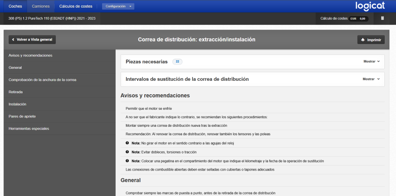396x196 pixels.
Task: Click the line 'Las conexiones de combustible abiertas'
Action: pyautogui.click(x=200, y=169)
